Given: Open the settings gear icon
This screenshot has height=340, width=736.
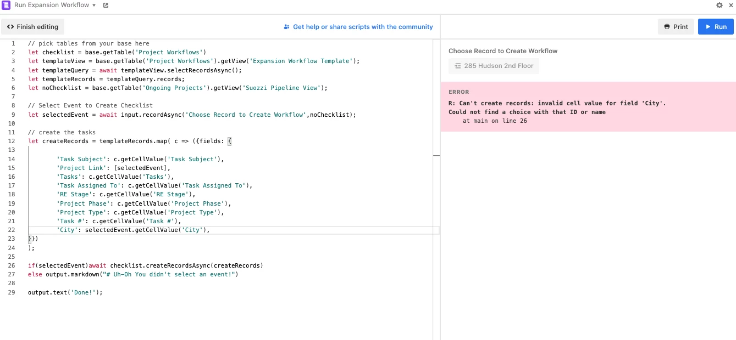Looking at the screenshot, I should pos(720,5).
